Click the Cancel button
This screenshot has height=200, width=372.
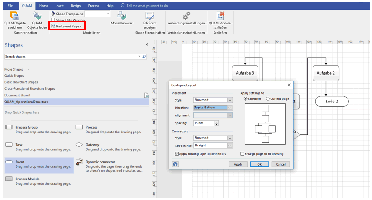(x=281, y=164)
